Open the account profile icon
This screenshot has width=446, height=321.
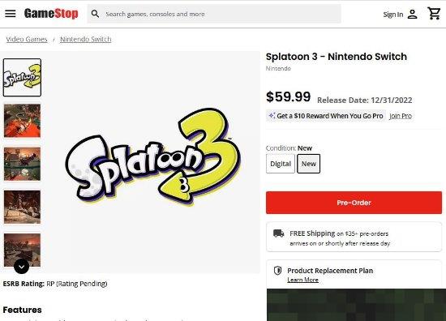pos(413,15)
